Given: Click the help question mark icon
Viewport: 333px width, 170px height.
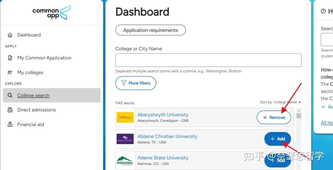Looking at the screenshot, I should coord(323,11).
